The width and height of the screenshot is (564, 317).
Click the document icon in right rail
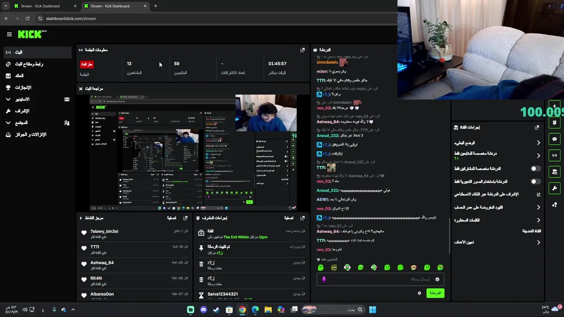click(x=554, y=123)
